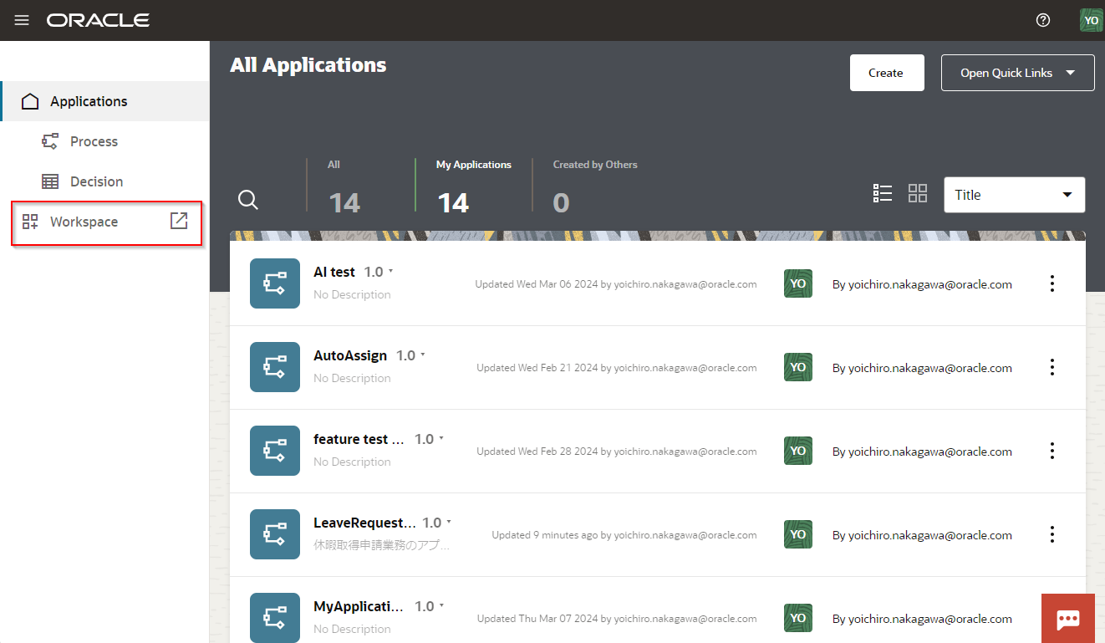Switch to grid view layout
1105x643 pixels.
coord(918,194)
